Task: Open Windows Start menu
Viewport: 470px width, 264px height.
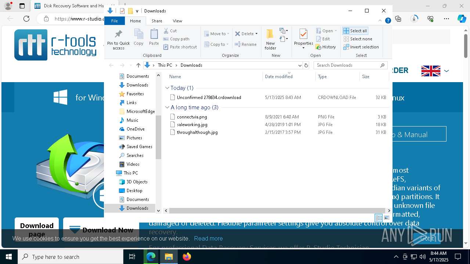Action: (9, 257)
